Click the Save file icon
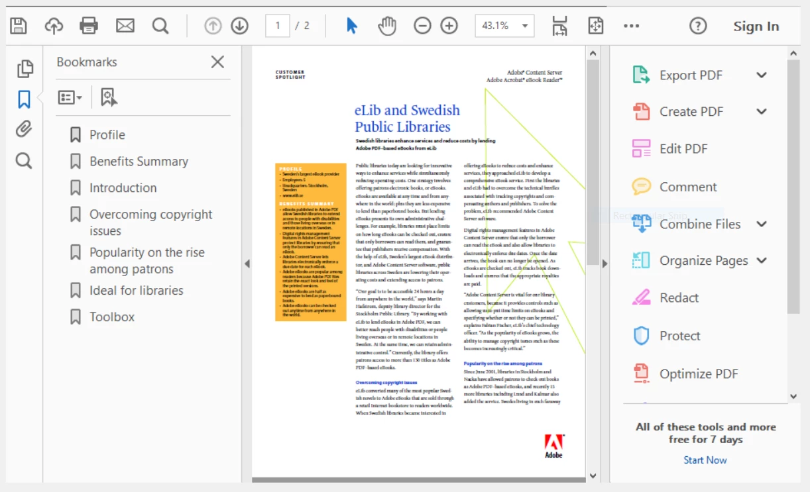 point(19,26)
